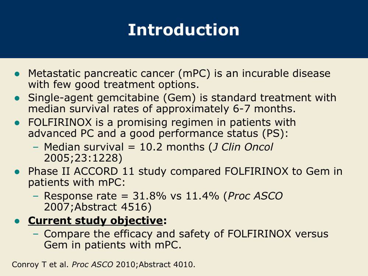Image resolution: width=368 pixels, height=276 pixels.
Task: Click the '31.8% vs 11.4%' response rate
Action: pos(176,196)
